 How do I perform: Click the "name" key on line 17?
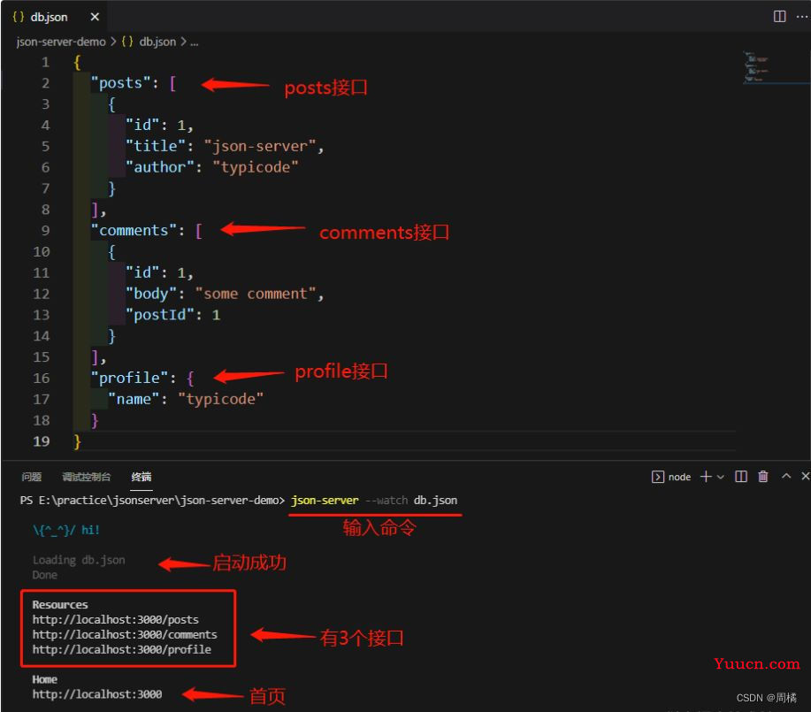click(x=134, y=399)
